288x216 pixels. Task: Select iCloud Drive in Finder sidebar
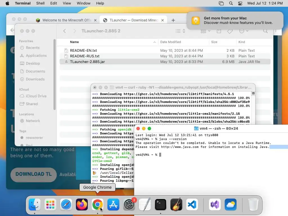(36, 96)
